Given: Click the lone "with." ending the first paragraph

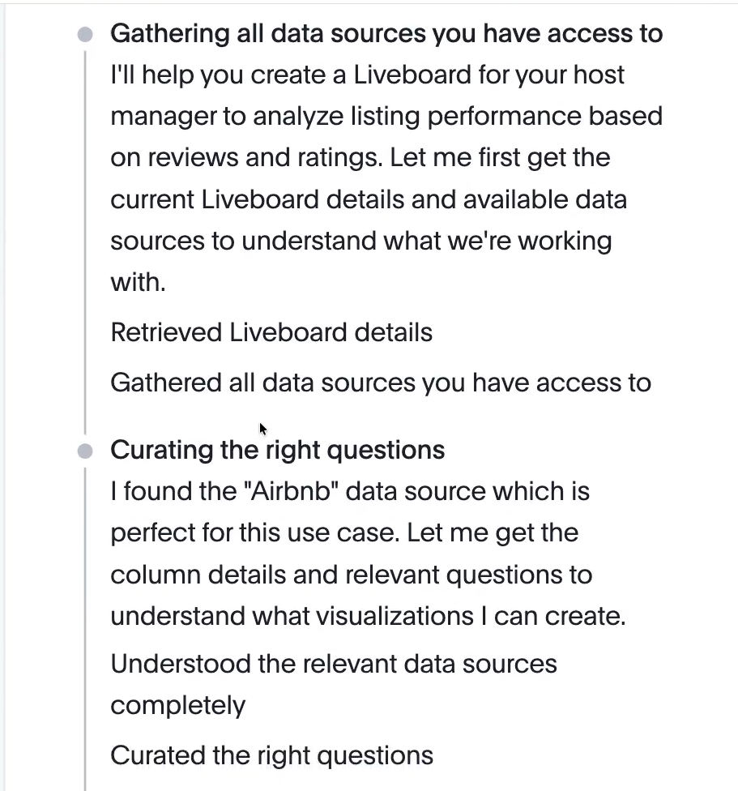Looking at the screenshot, I should click(x=138, y=283).
